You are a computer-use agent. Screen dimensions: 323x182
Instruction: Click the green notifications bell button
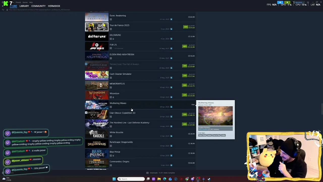[287, 2]
